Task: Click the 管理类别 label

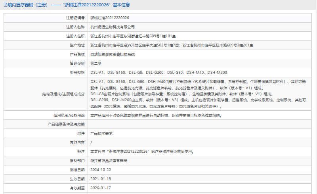Action: pyautogui.click(x=77, y=63)
